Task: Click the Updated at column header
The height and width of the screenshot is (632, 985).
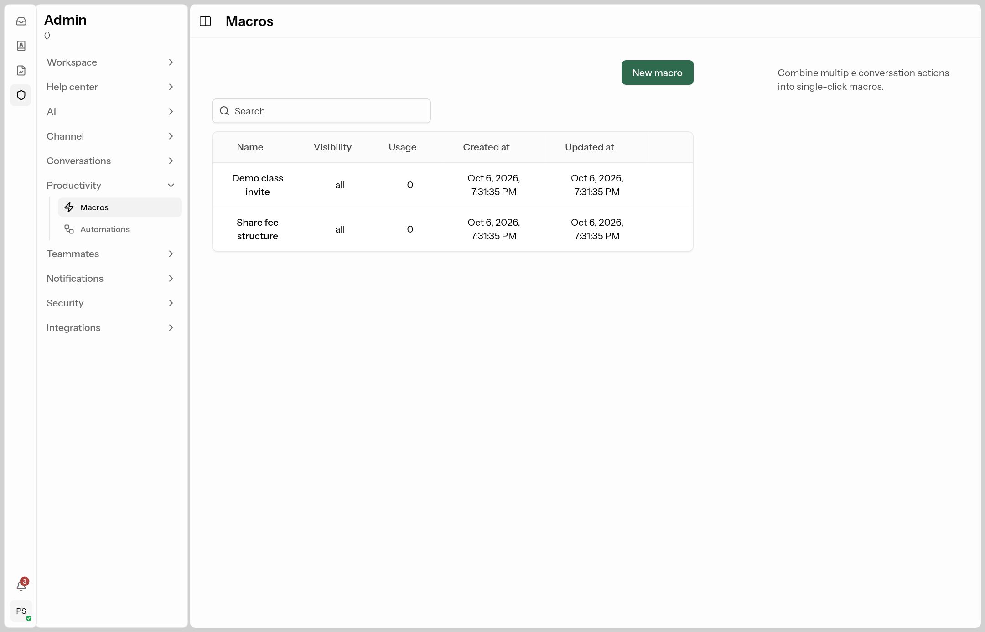Action: click(589, 147)
